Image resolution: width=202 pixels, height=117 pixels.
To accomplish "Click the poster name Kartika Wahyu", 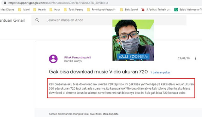I will (73, 61).
